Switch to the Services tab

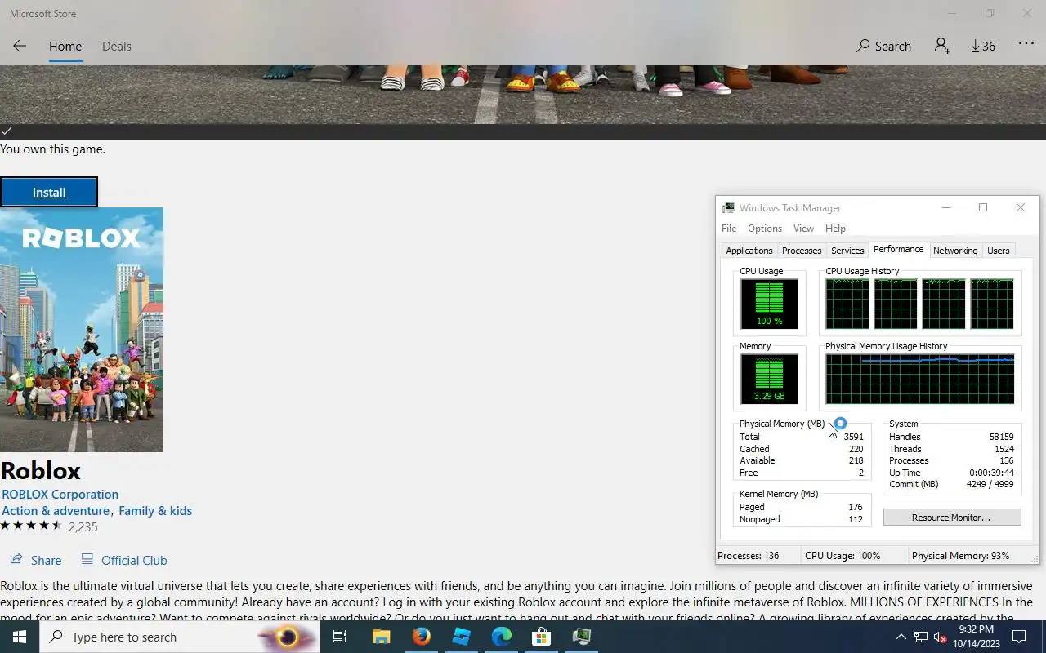click(847, 251)
